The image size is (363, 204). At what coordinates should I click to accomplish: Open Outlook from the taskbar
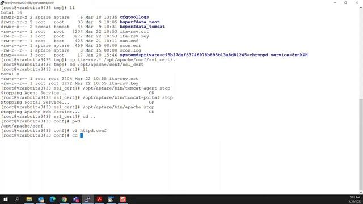click(41, 199)
